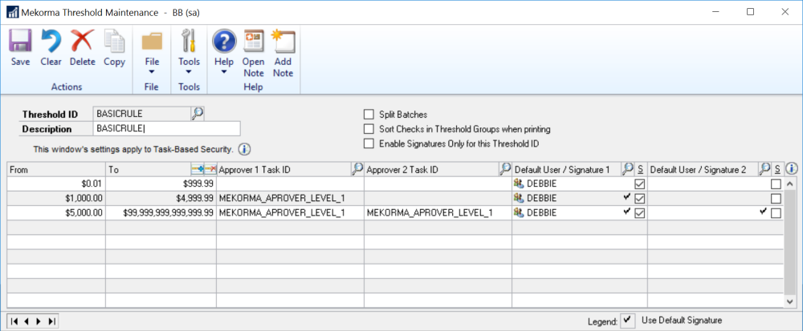Click the Threshold ID field with BASICRULE
This screenshot has width=803, height=331.
[x=142, y=115]
